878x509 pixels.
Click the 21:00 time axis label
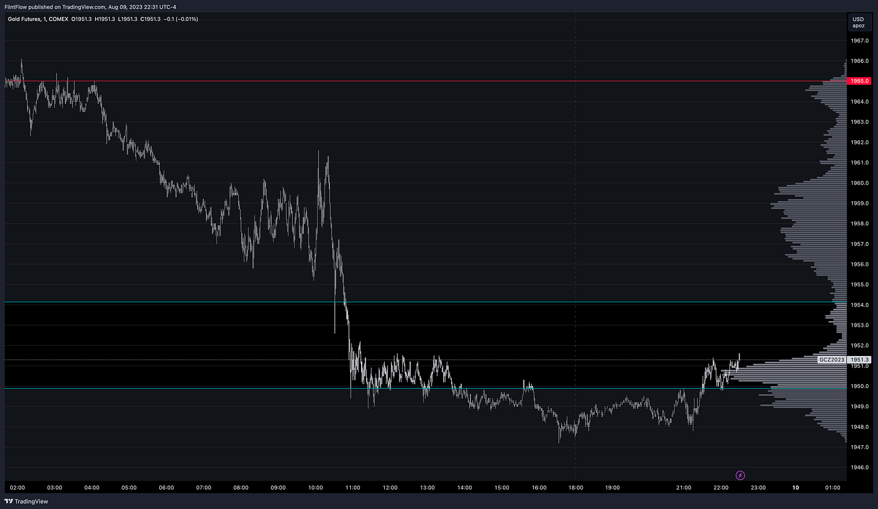click(684, 488)
